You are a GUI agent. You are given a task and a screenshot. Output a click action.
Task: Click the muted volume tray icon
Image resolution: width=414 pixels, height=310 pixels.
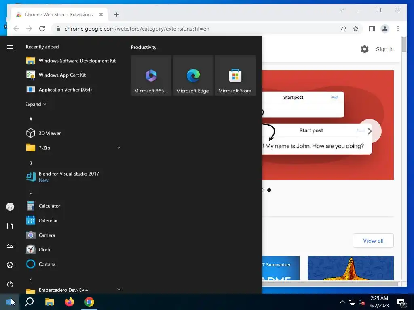click(x=362, y=302)
